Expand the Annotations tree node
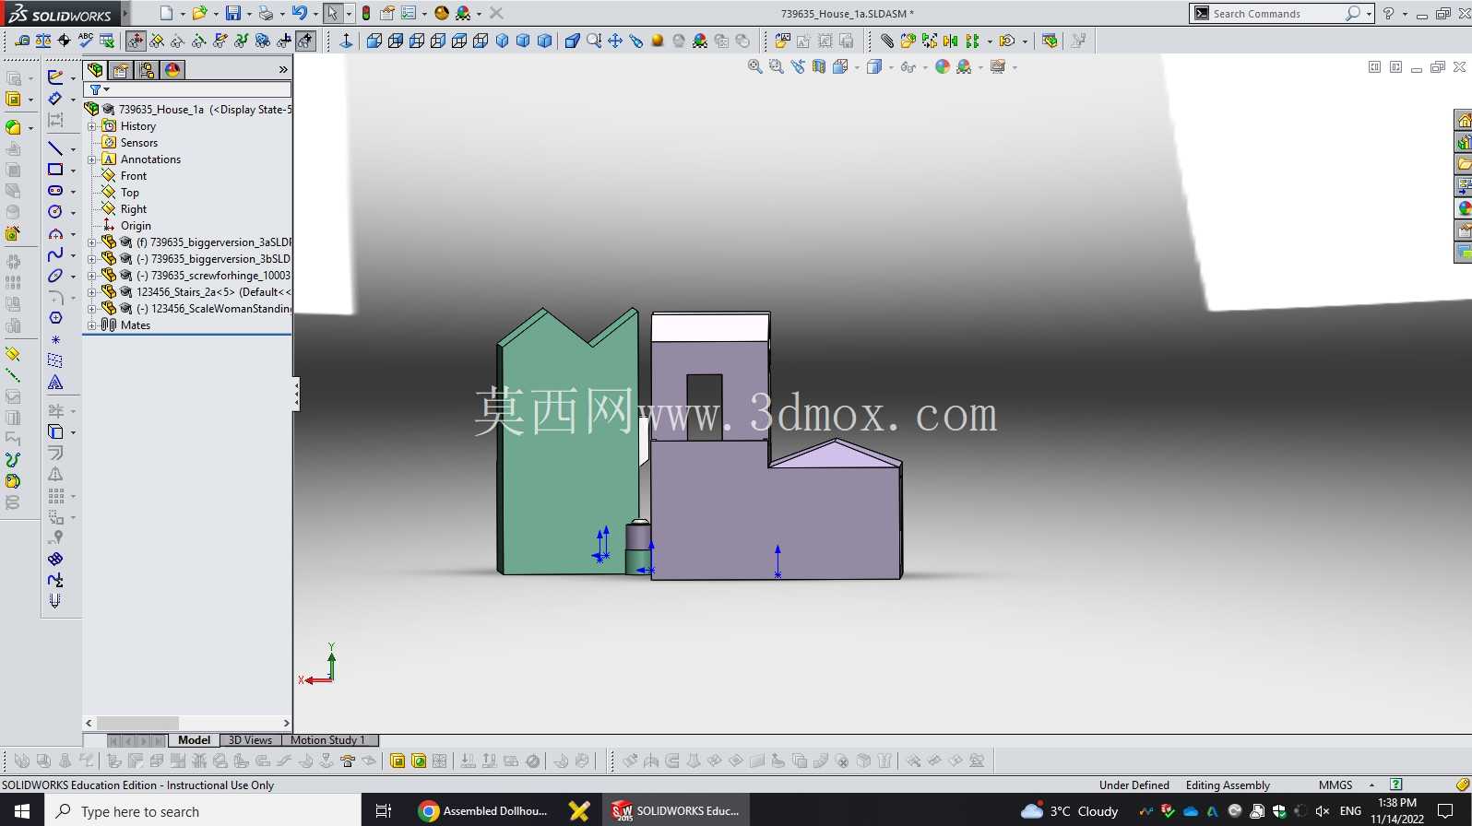Image resolution: width=1472 pixels, height=826 pixels. point(92,159)
